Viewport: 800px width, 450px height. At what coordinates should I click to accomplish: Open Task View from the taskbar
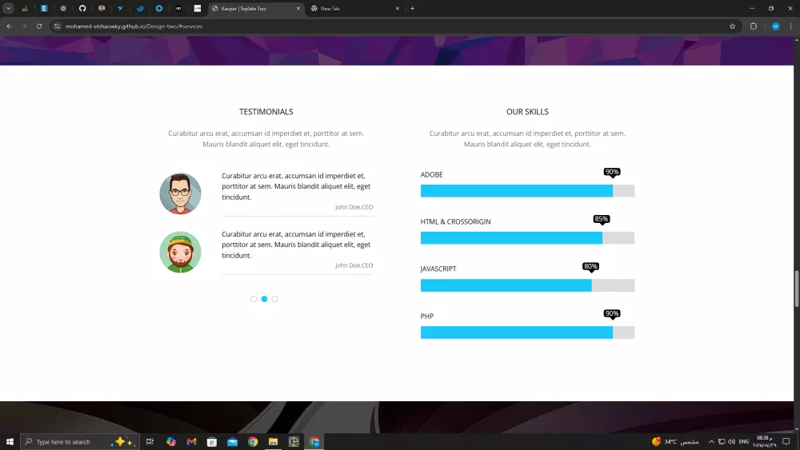(150, 441)
